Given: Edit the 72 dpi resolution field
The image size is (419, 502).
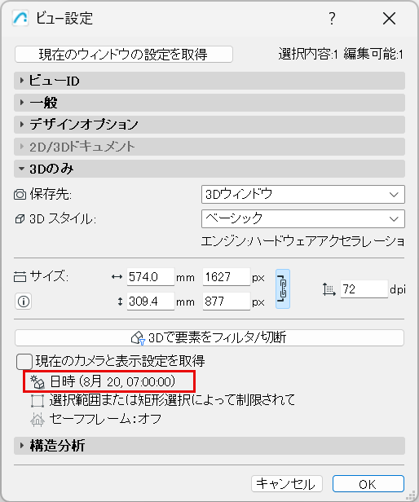Looking at the screenshot, I should tap(364, 289).
